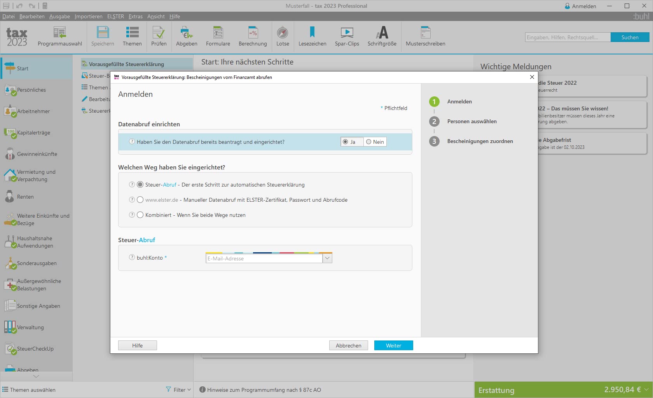
Task: Open Arbeitnehmer section in sidebar
Action: click(37, 111)
